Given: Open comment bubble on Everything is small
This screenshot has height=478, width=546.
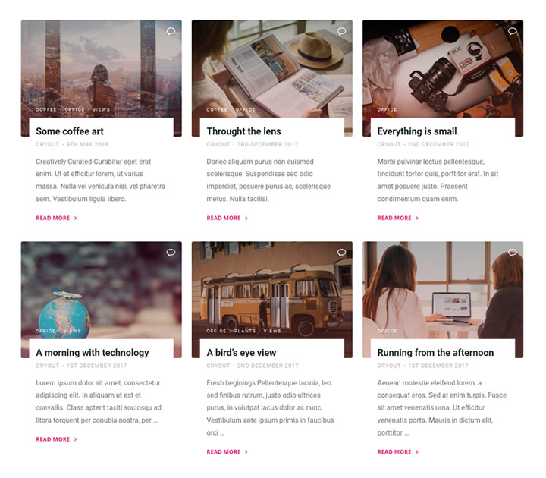Looking at the screenshot, I should pyautogui.click(x=512, y=31).
